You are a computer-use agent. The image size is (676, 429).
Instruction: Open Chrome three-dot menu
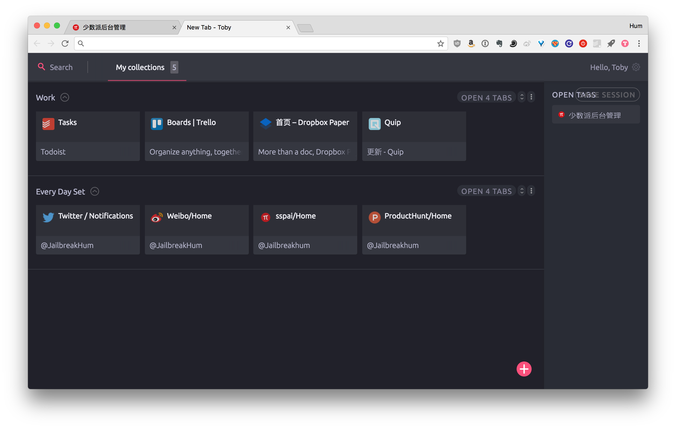639,43
